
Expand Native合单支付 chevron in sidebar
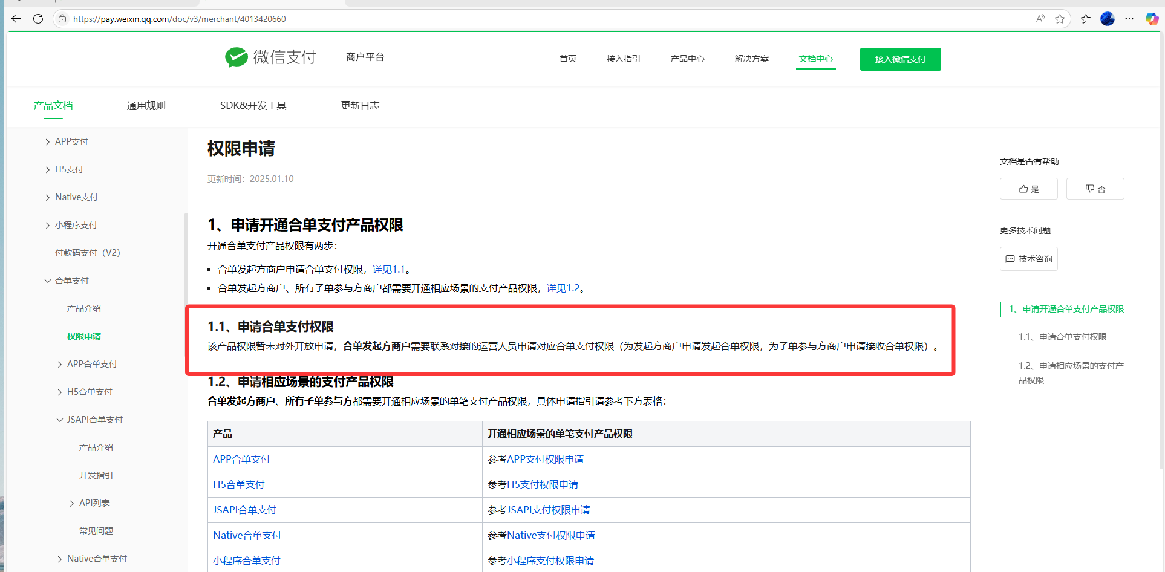coord(60,559)
